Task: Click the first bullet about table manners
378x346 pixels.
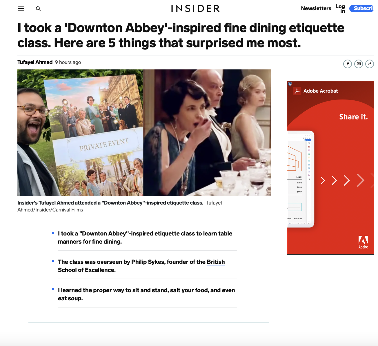Action: point(145,238)
